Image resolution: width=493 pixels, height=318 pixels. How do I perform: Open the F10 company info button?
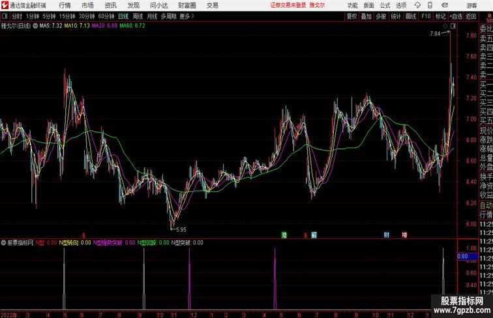tap(426, 16)
